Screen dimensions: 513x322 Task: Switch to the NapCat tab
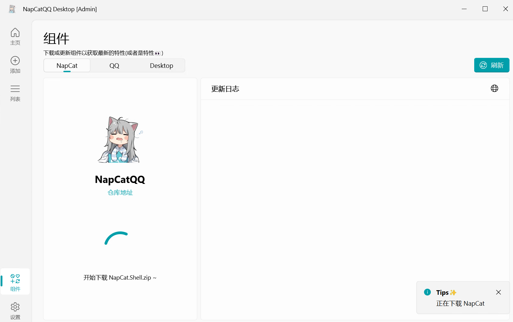pos(67,65)
